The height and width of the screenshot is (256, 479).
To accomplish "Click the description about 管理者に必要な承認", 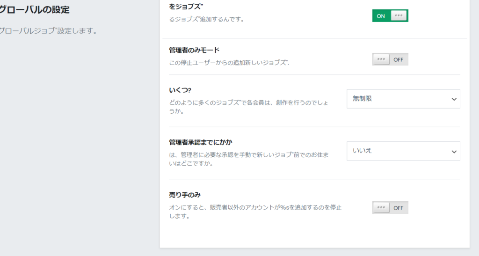I will tap(249, 159).
